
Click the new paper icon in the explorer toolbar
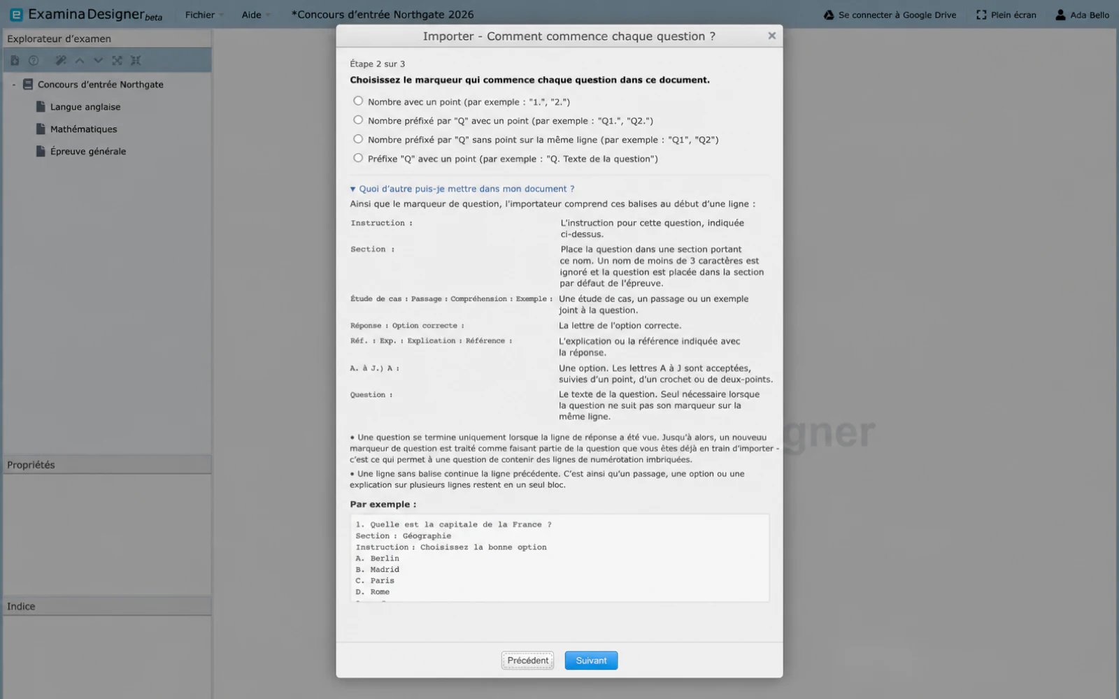tap(15, 61)
